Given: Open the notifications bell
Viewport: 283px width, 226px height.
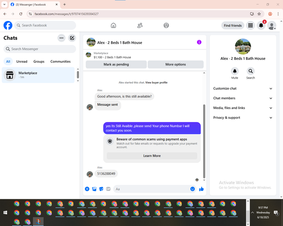Looking at the screenshot, I should point(261,25).
